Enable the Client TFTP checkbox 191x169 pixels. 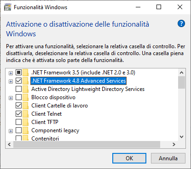(x=18, y=122)
